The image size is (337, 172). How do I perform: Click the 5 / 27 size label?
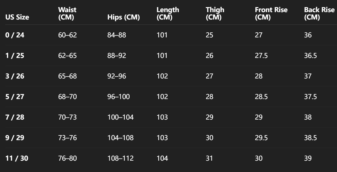pyautogui.click(x=15, y=97)
